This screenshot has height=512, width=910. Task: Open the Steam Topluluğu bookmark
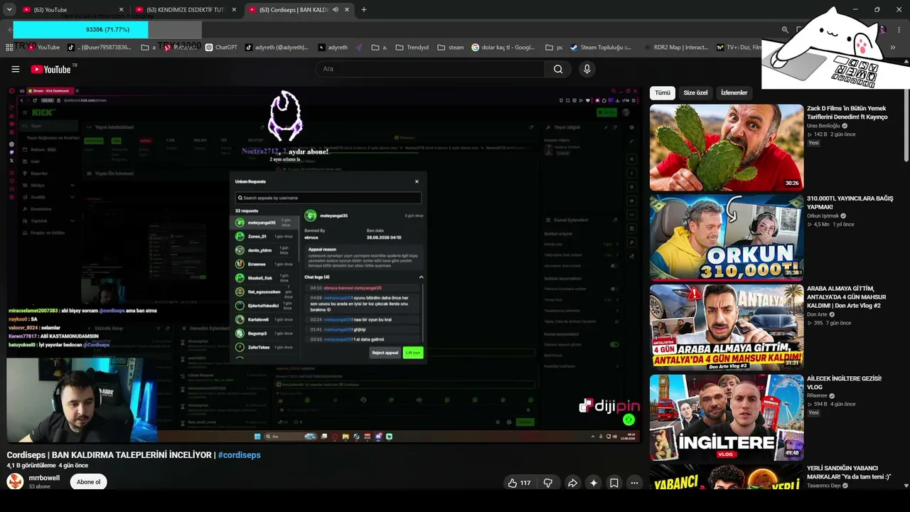click(x=600, y=48)
